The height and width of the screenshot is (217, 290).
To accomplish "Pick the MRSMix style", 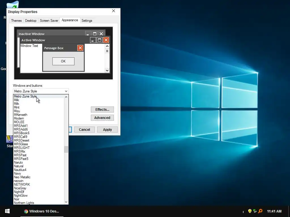I will point(39,151).
